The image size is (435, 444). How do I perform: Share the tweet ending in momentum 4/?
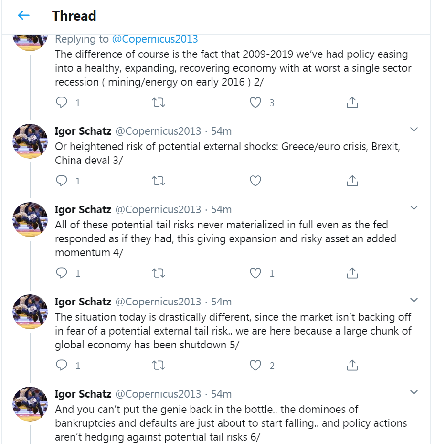click(352, 273)
